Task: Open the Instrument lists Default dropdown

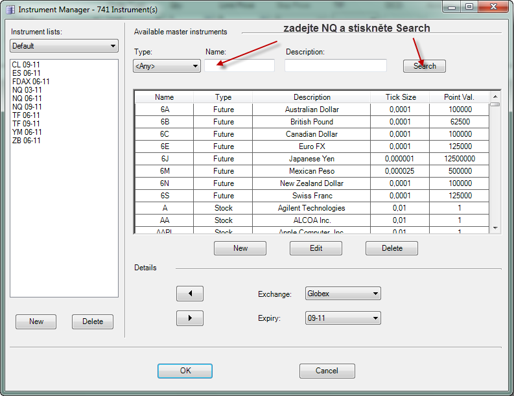Action: click(64, 46)
